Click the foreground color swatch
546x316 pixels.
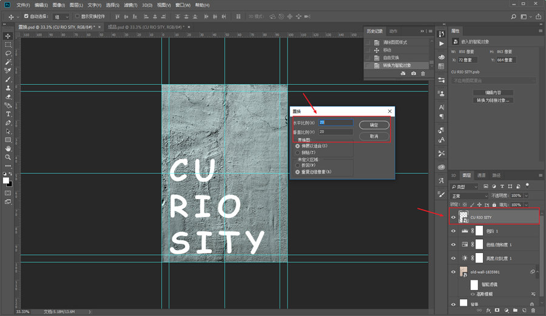(x=5, y=180)
